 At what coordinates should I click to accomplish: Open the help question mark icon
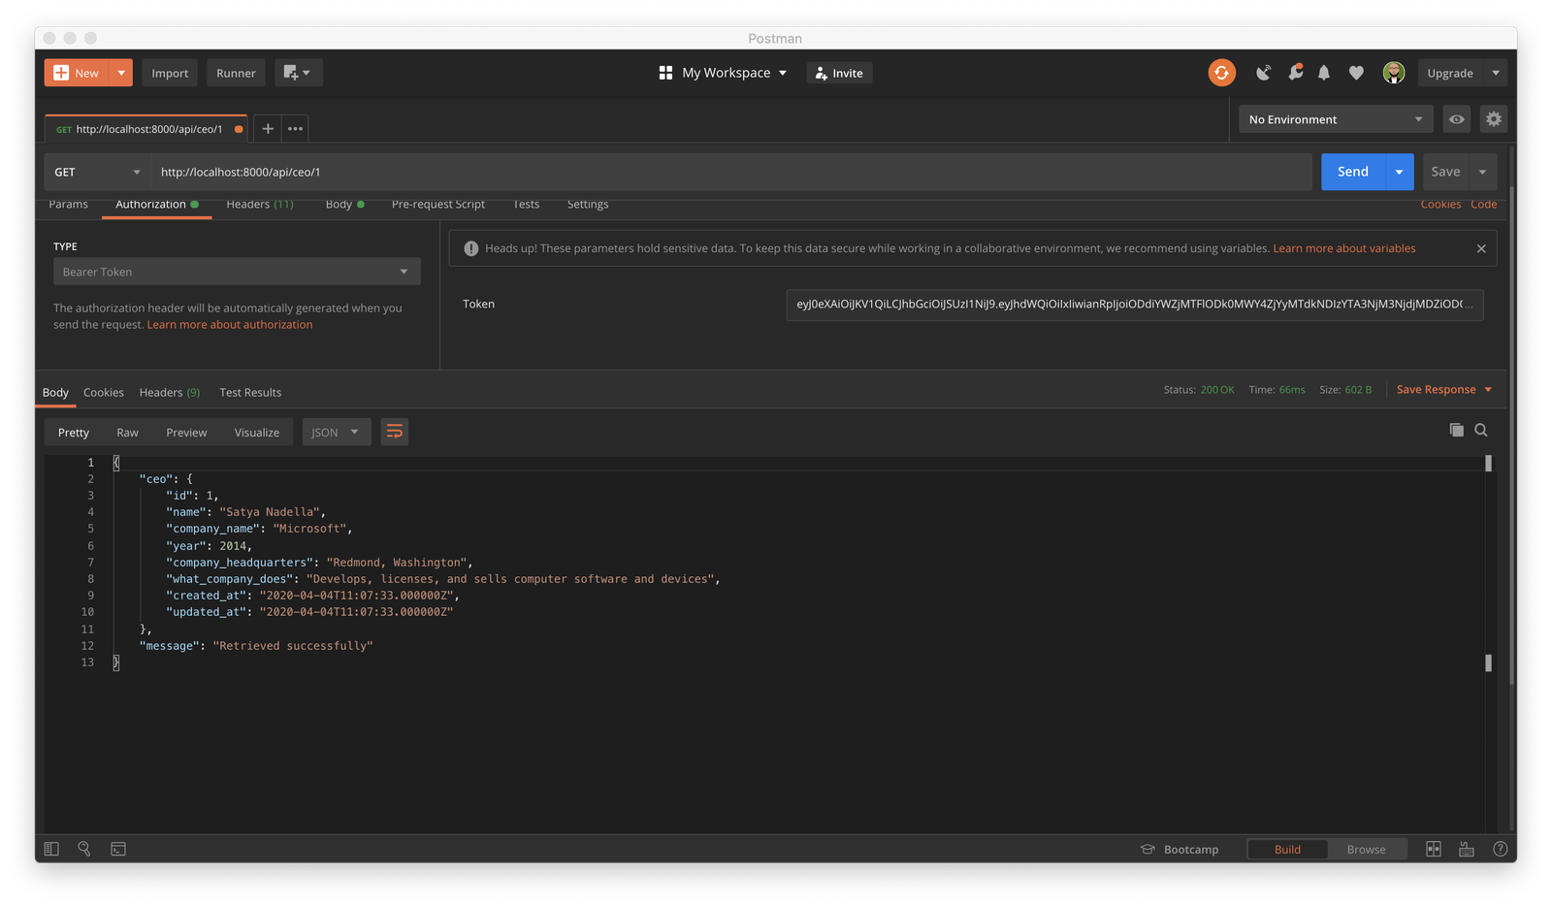pyautogui.click(x=1500, y=849)
